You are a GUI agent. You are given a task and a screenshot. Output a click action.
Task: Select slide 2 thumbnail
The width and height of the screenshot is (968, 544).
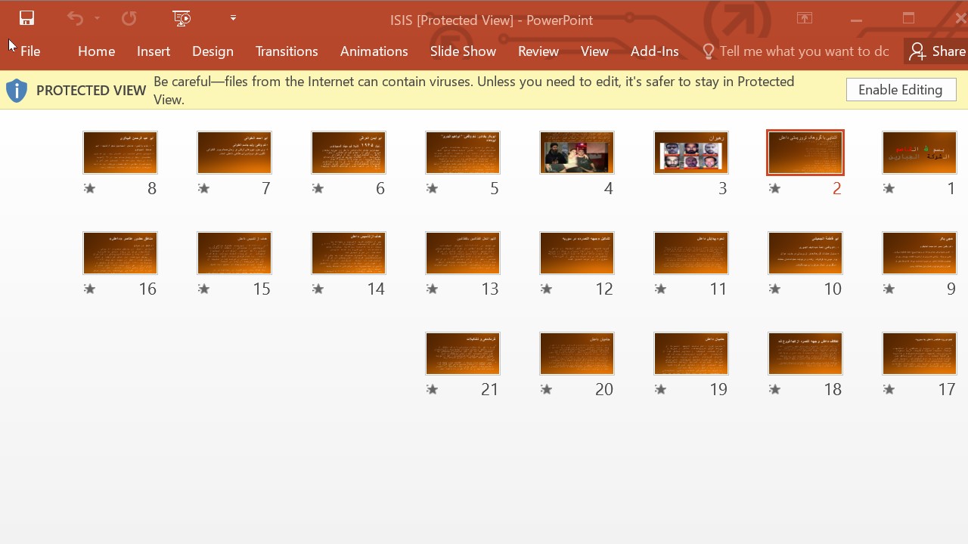[805, 153]
